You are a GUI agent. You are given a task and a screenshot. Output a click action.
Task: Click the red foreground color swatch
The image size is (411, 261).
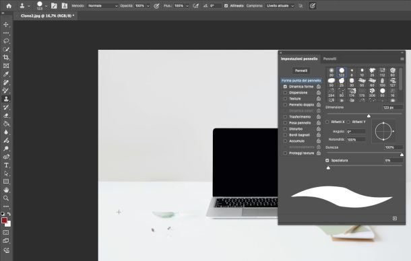click(4, 221)
